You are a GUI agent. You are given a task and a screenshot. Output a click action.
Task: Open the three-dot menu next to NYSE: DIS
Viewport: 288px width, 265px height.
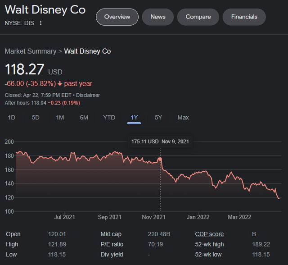pyautogui.click(x=41, y=23)
